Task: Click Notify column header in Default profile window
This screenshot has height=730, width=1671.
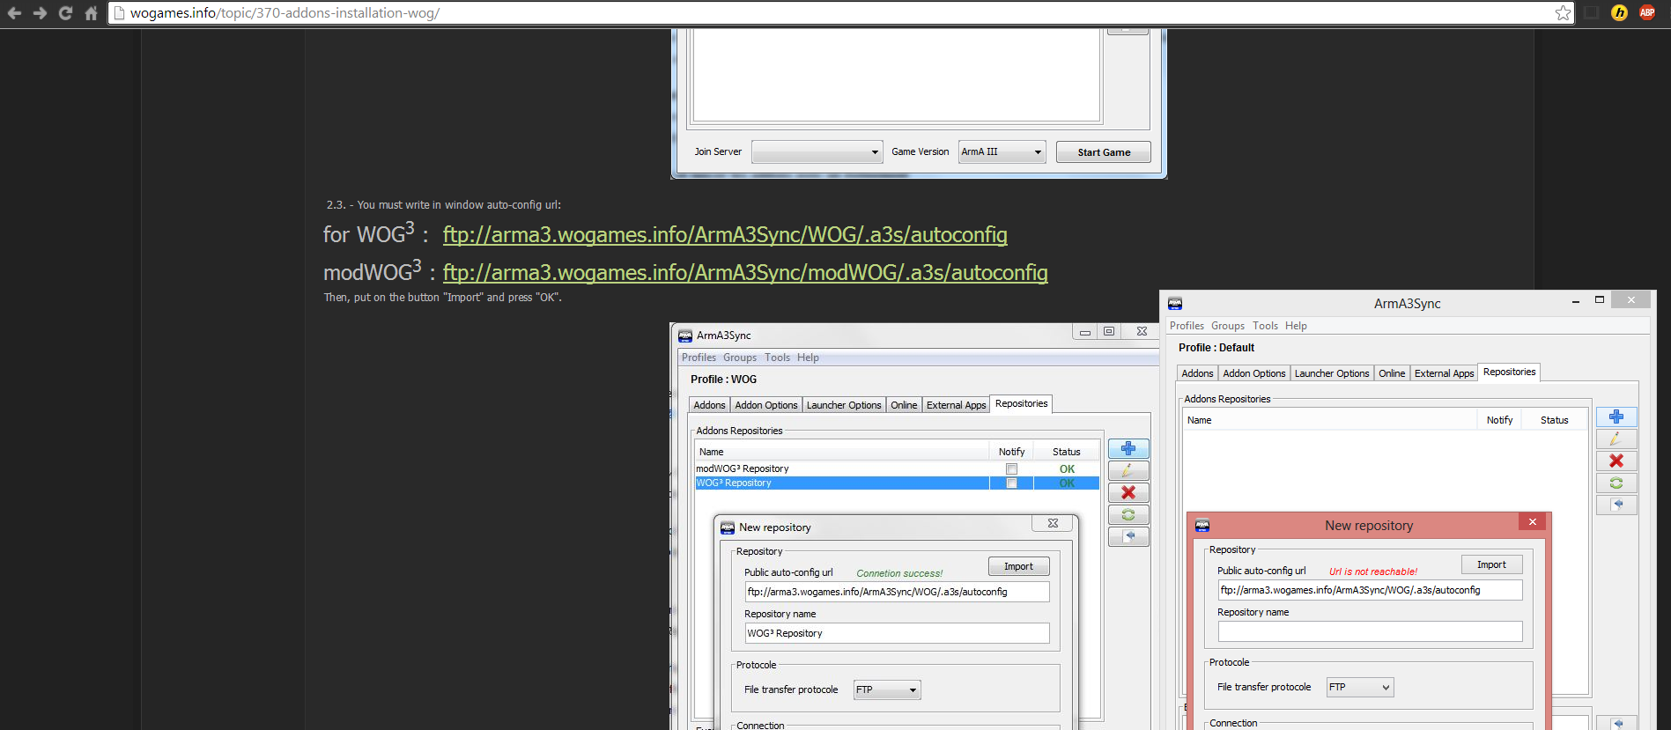Action: tap(1499, 420)
